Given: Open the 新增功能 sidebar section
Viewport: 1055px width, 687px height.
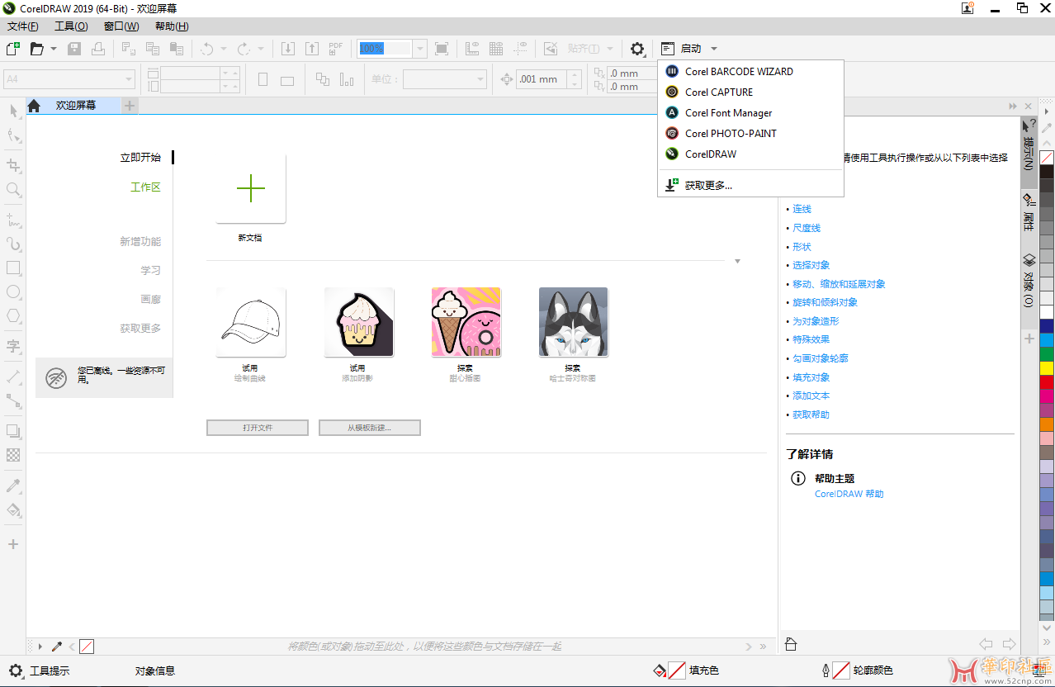Looking at the screenshot, I should pos(140,242).
